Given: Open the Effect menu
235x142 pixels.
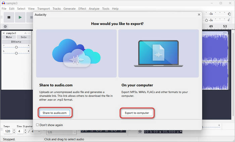Looking at the screenshot, I should [x=82, y=9].
